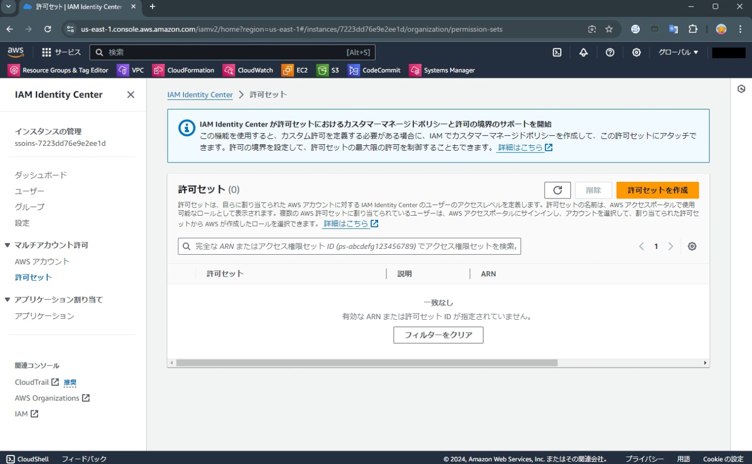The image size is (752, 464).
Task: Open the CloudFormation favorite shortcut
Action: click(x=184, y=70)
